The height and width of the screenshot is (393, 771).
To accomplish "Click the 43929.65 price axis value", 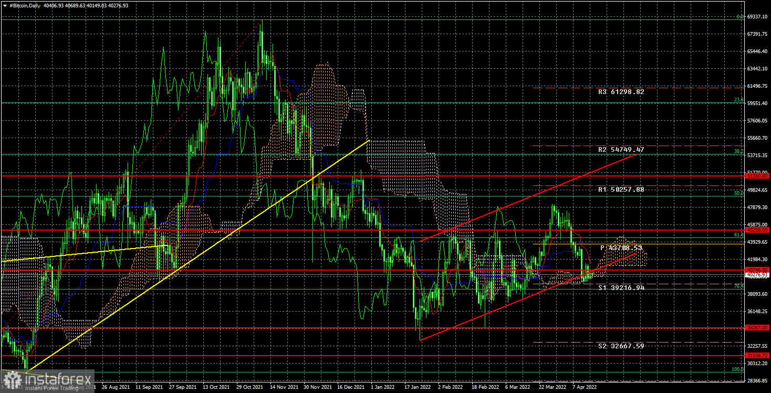I will click(758, 242).
